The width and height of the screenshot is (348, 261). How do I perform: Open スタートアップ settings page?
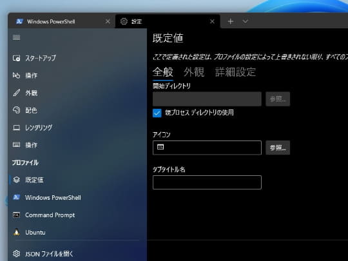tap(77, 58)
